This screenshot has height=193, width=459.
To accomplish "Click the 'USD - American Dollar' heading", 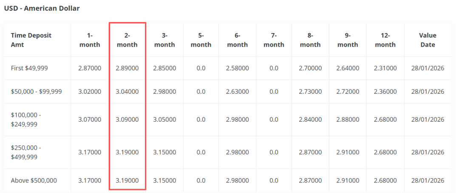I will click(x=42, y=8).
